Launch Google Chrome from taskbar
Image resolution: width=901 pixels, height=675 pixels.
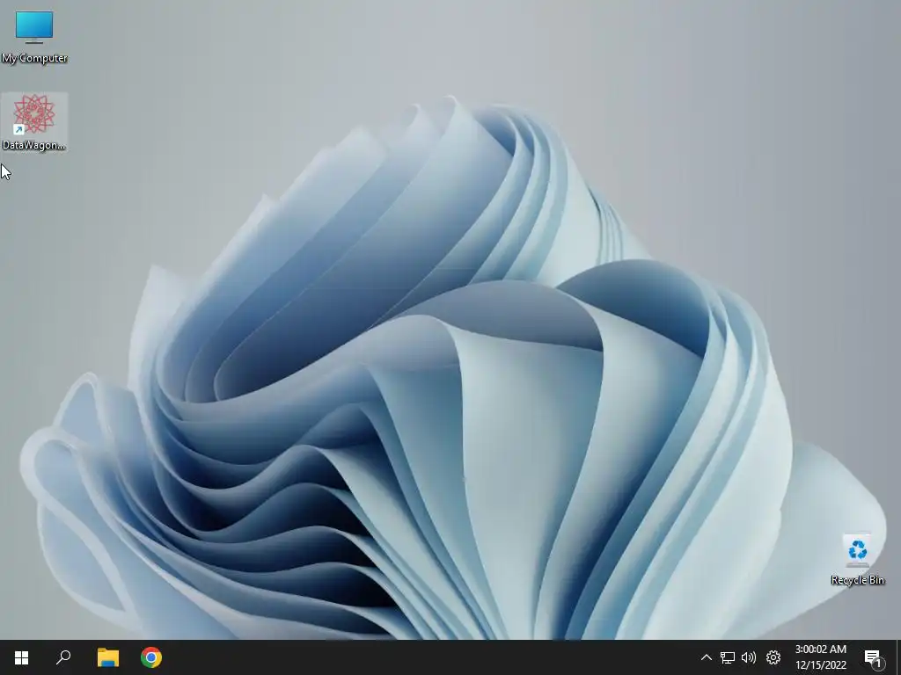[x=151, y=657]
